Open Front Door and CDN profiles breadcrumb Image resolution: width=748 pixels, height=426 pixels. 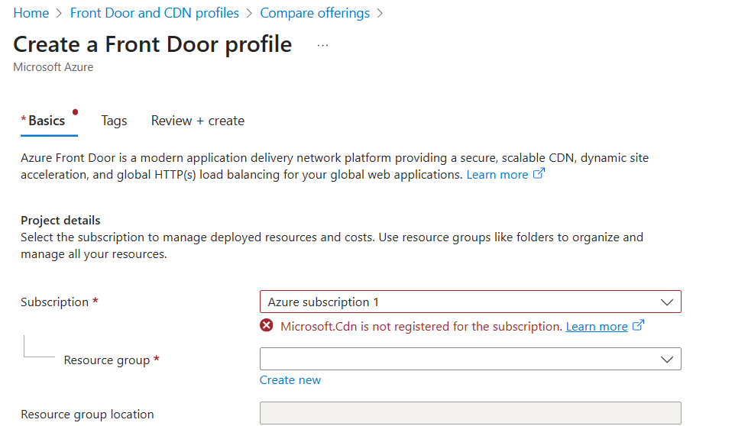coord(154,13)
